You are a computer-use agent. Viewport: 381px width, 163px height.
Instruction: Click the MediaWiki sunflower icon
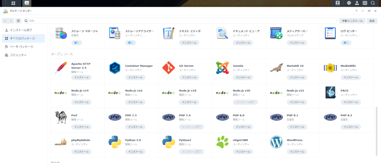[x=330, y=68]
